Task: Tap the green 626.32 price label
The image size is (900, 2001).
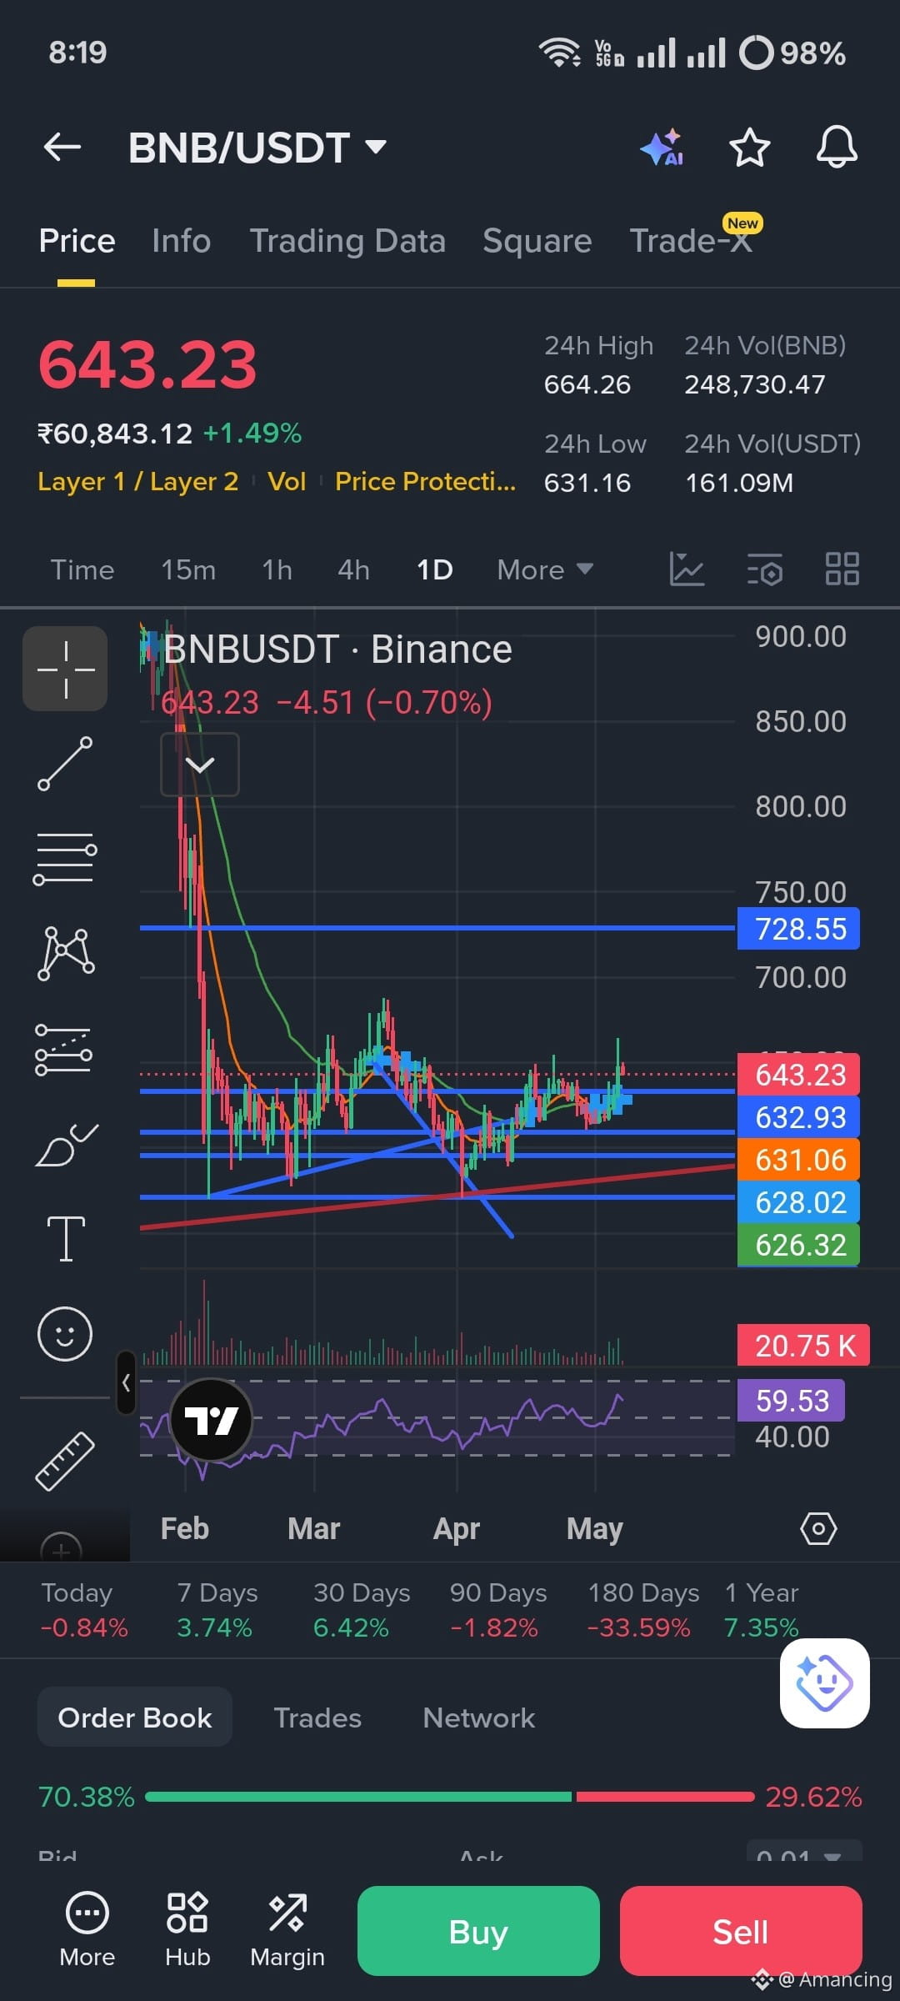Action: click(798, 1245)
